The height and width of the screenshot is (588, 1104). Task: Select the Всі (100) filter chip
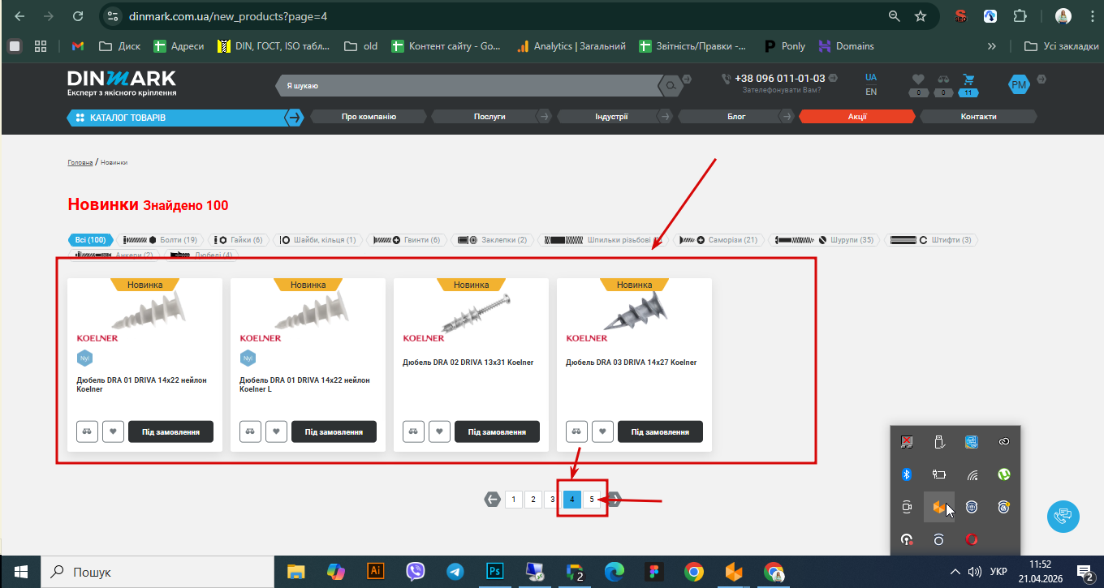90,240
